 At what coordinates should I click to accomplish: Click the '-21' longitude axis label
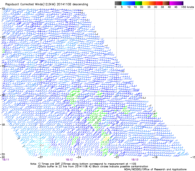(116, 157)
